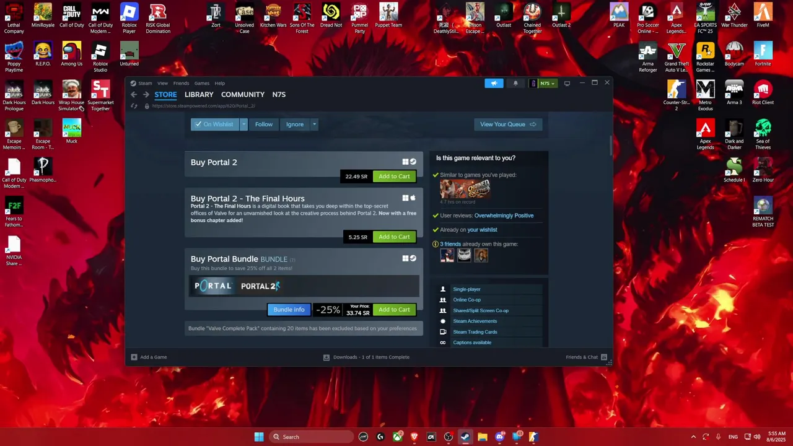Open the Games menu
Viewport: 793px width, 446px height.
point(202,83)
